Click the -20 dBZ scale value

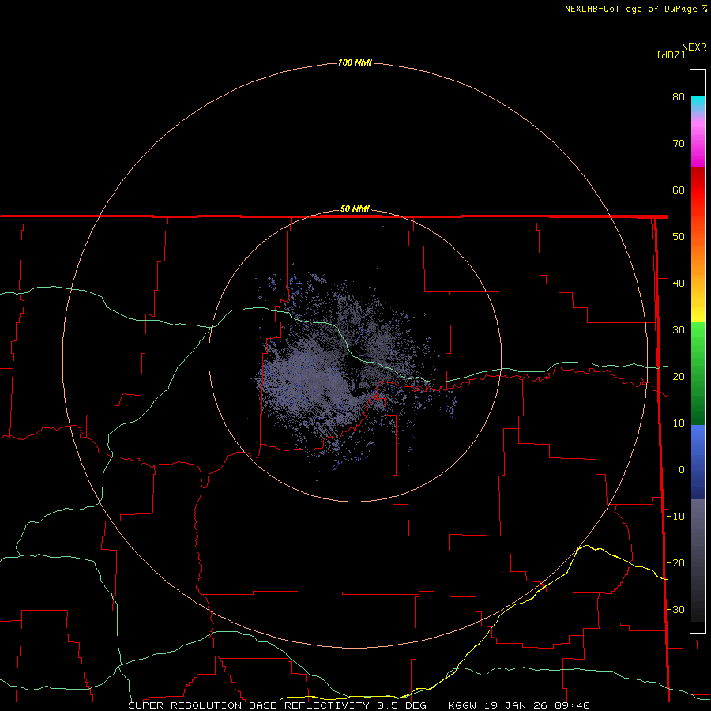coord(675,563)
